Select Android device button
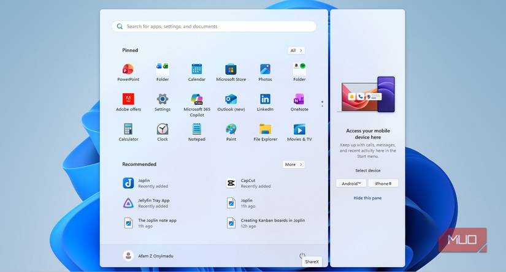The image size is (506, 272). 351,183
